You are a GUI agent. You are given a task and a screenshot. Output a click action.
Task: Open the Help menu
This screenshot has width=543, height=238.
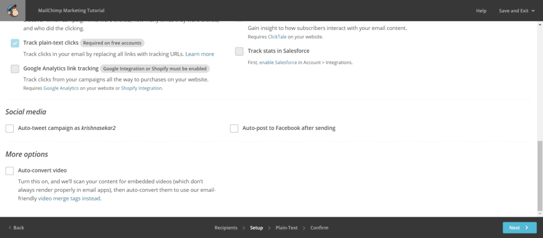[x=481, y=11]
